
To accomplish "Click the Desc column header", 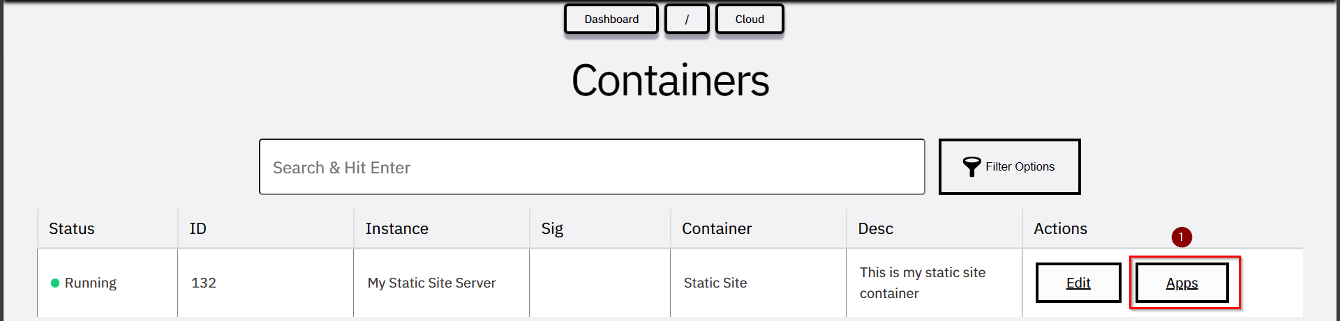I will (875, 228).
